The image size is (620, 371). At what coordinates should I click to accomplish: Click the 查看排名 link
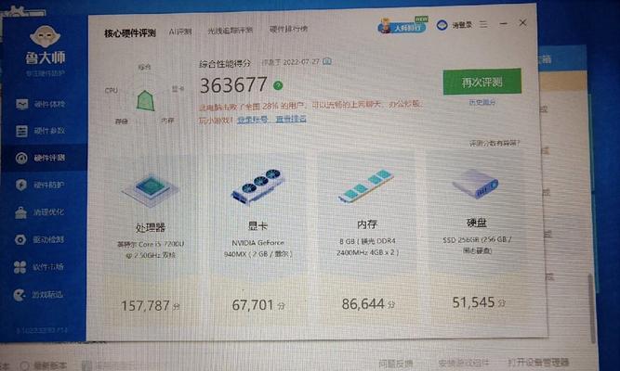coord(291,119)
